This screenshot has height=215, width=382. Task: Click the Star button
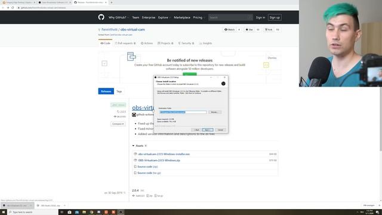coord(249,29)
